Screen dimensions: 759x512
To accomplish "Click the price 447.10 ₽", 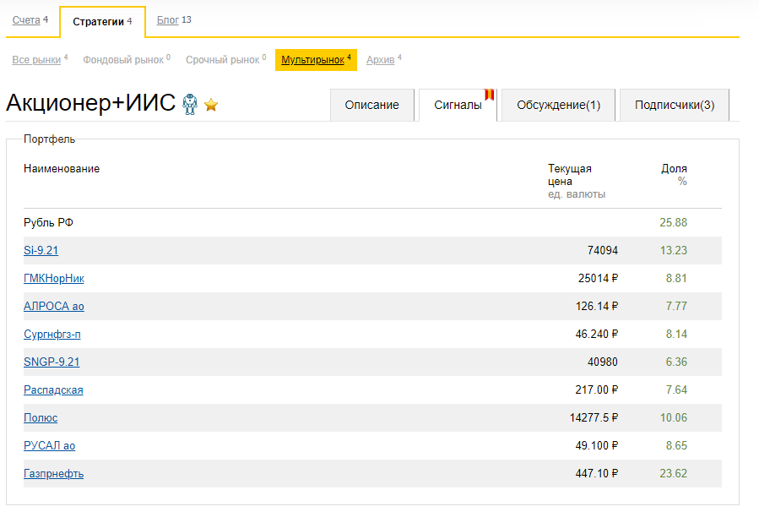I will (x=597, y=474).
